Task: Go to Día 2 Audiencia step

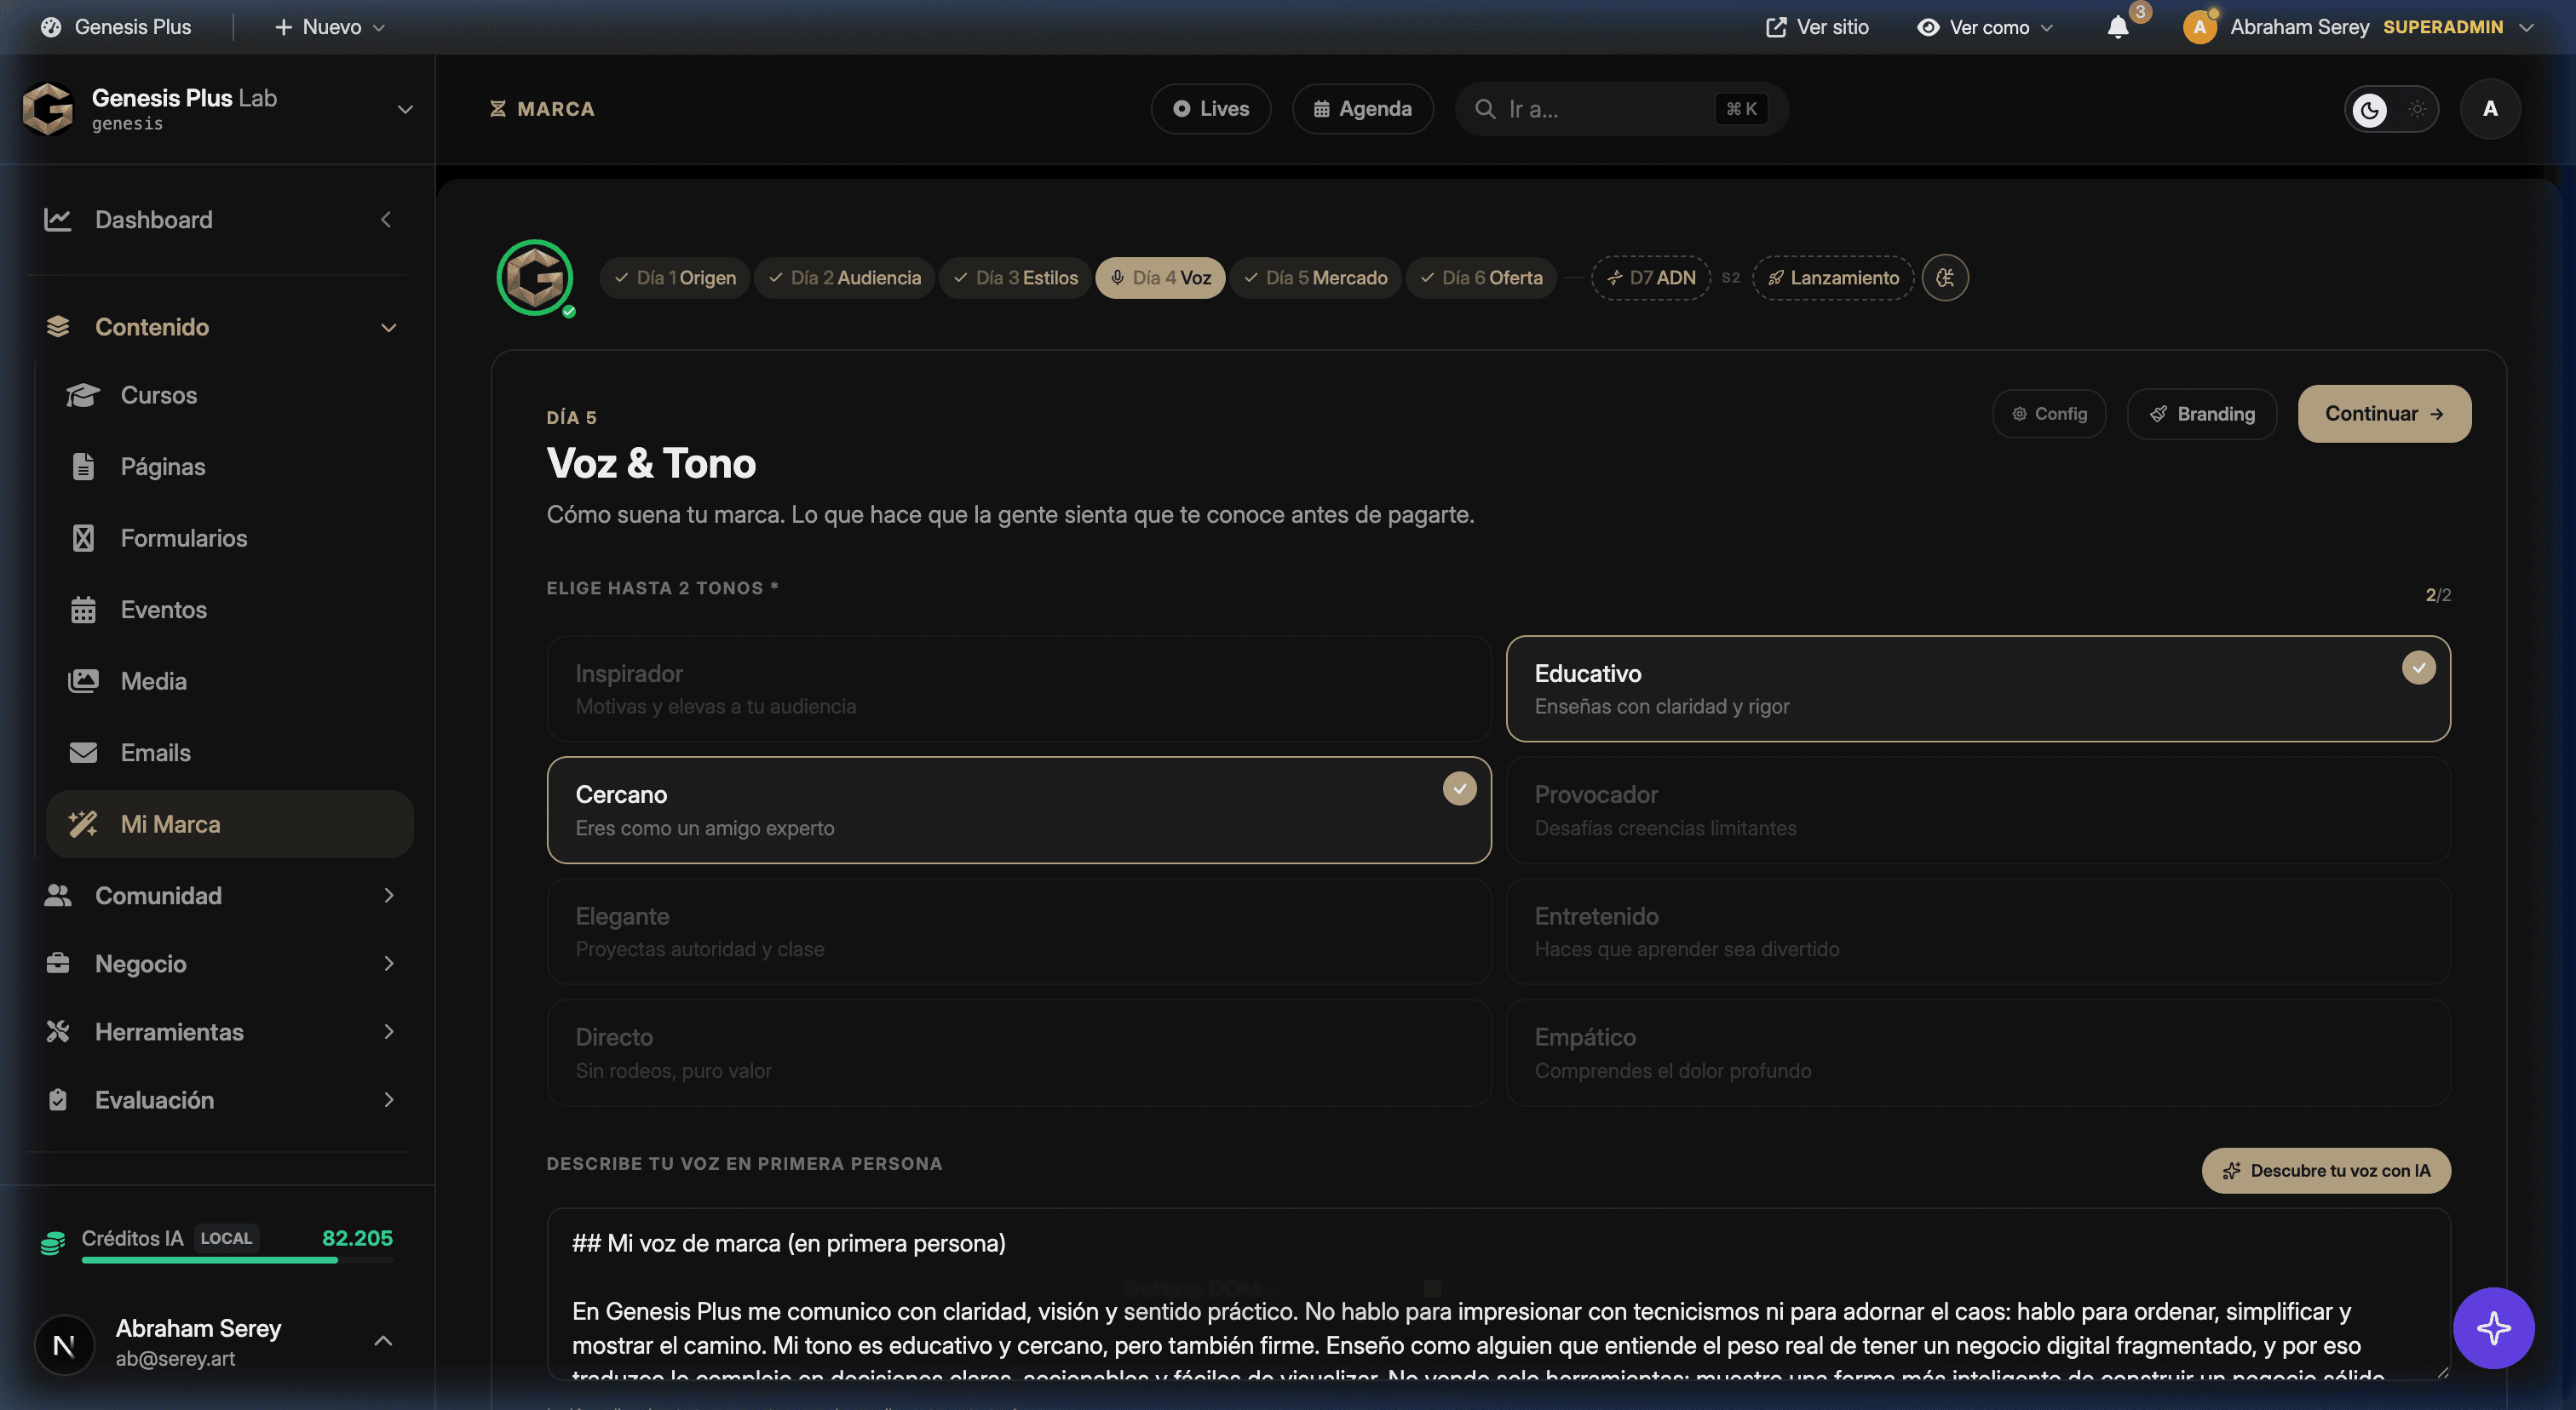Action: pos(845,278)
